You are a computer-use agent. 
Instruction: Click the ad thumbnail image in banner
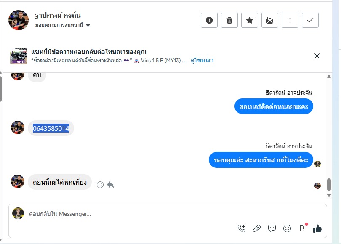[x=19, y=56]
